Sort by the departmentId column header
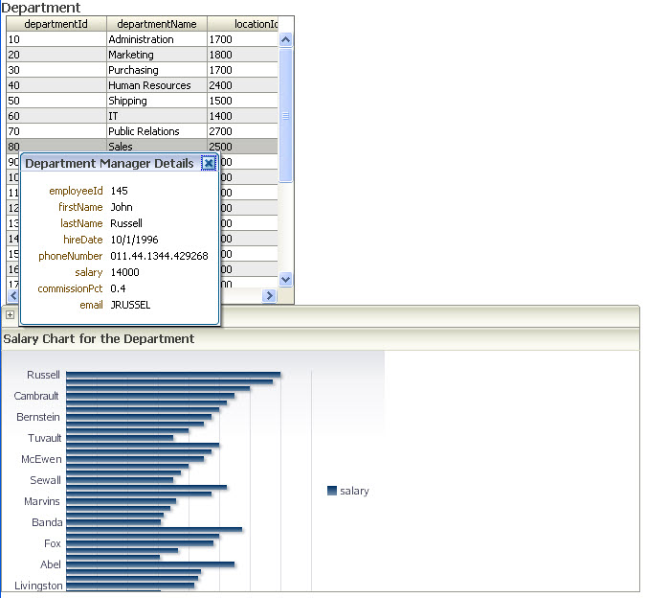The height and width of the screenshot is (598, 646). click(x=56, y=24)
